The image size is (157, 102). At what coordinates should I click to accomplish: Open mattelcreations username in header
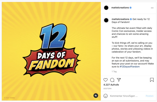[x=120, y=8]
